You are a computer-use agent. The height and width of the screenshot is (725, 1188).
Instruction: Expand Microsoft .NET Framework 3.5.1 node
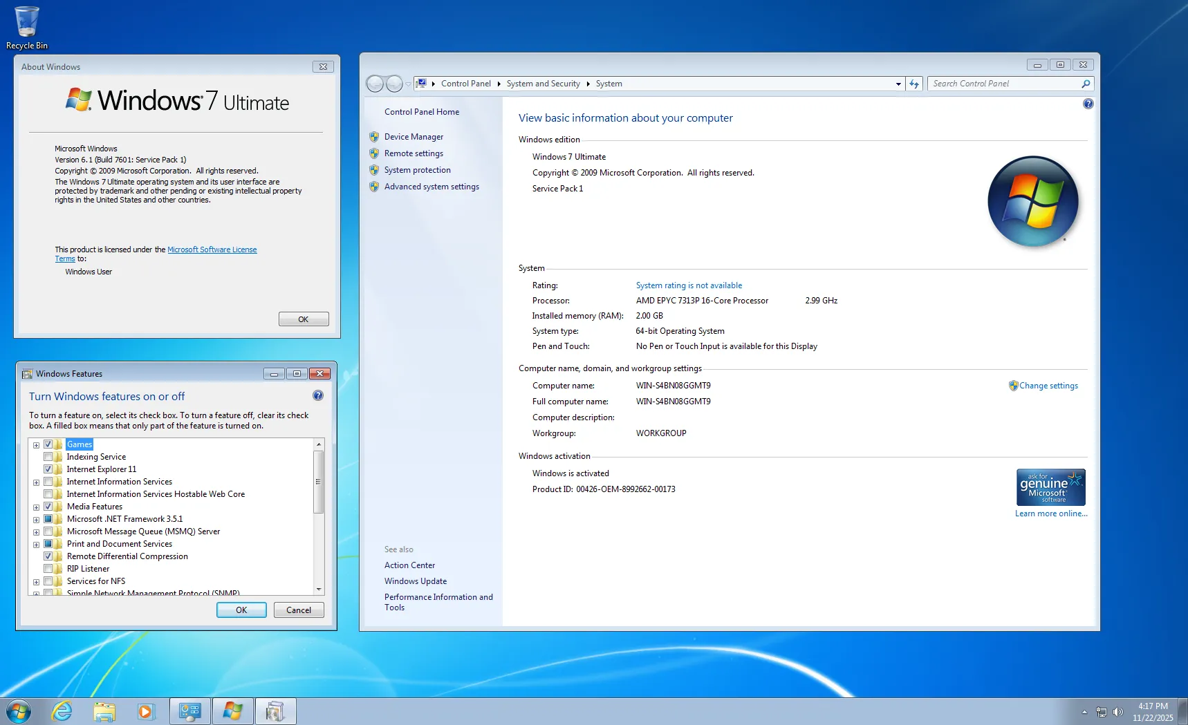coord(36,520)
